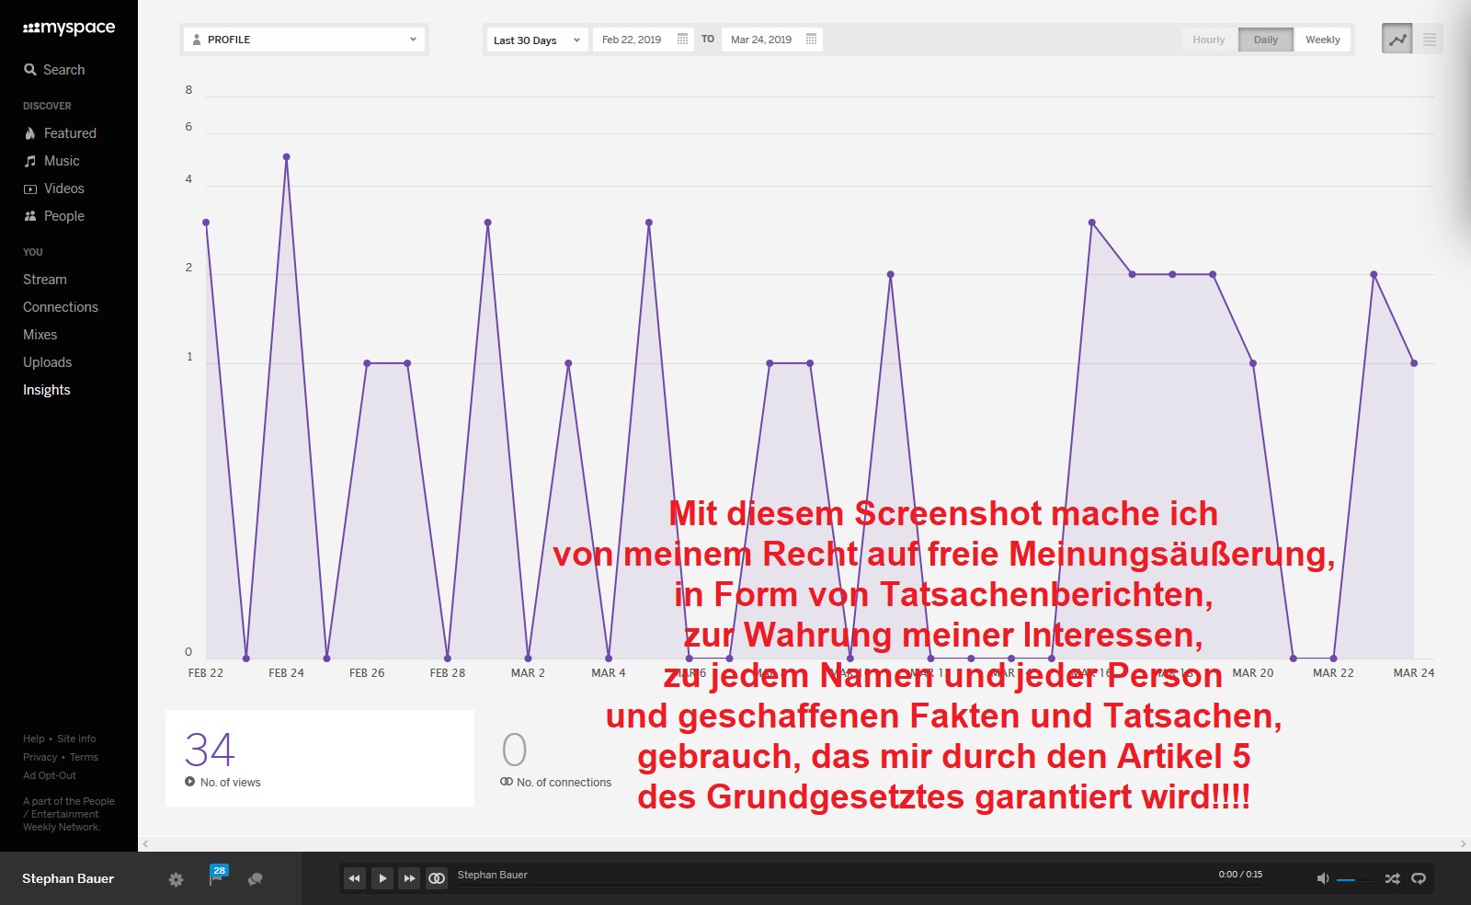Screen dimensions: 1471x905
Task: Seek in the player progress bar
Action: [860, 888]
